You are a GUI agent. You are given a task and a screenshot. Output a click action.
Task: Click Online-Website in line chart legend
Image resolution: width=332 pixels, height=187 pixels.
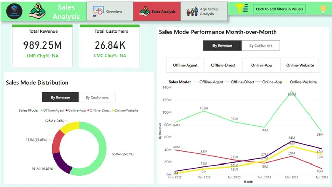coord(300,82)
